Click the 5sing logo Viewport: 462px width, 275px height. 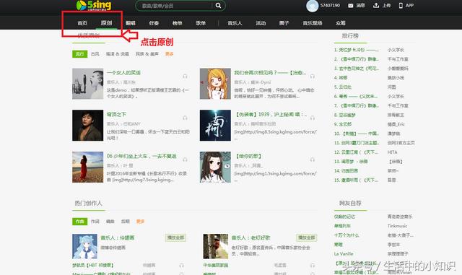pyautogui.click(x=94, y=5)
